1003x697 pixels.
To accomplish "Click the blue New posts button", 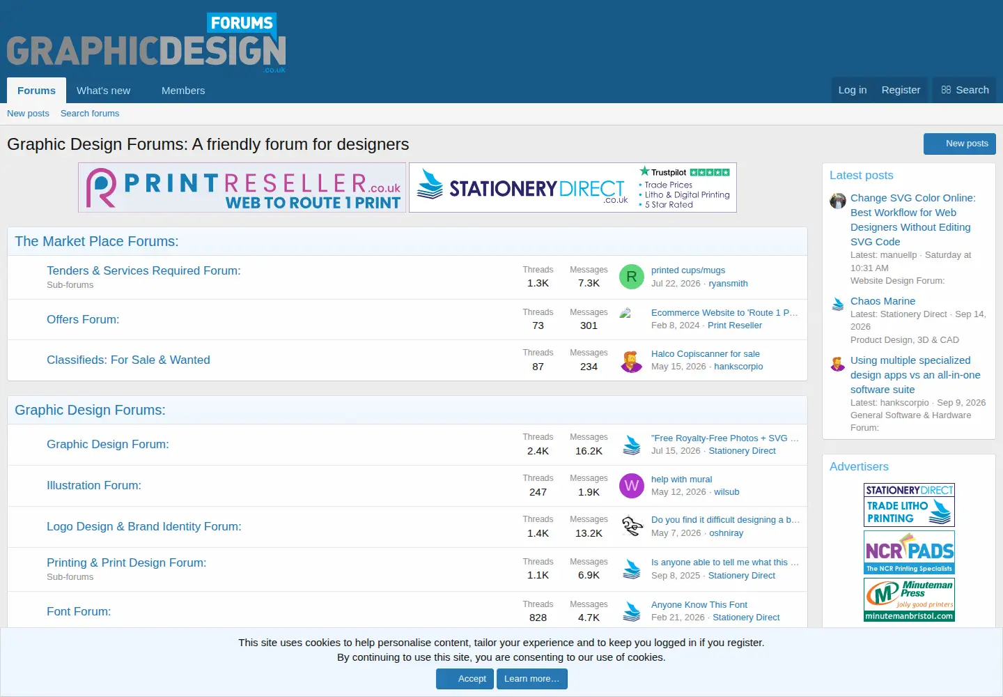I will (x=960, y=144).
